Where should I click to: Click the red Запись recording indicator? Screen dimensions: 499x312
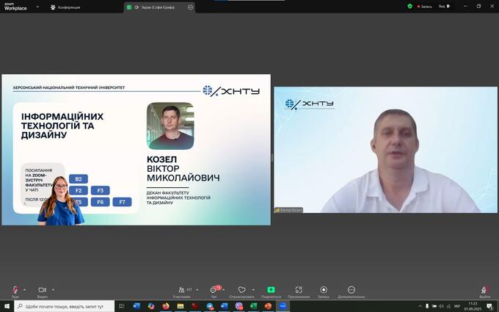425,6
